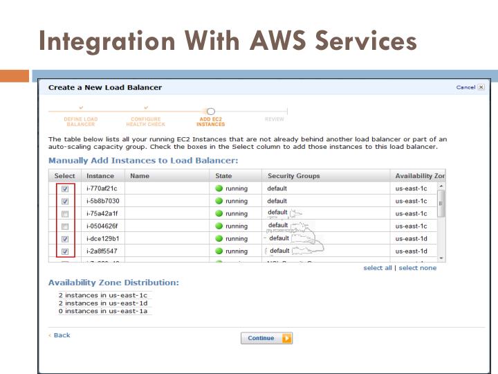Select instance ID i-0504626f text

click(102, 226)
